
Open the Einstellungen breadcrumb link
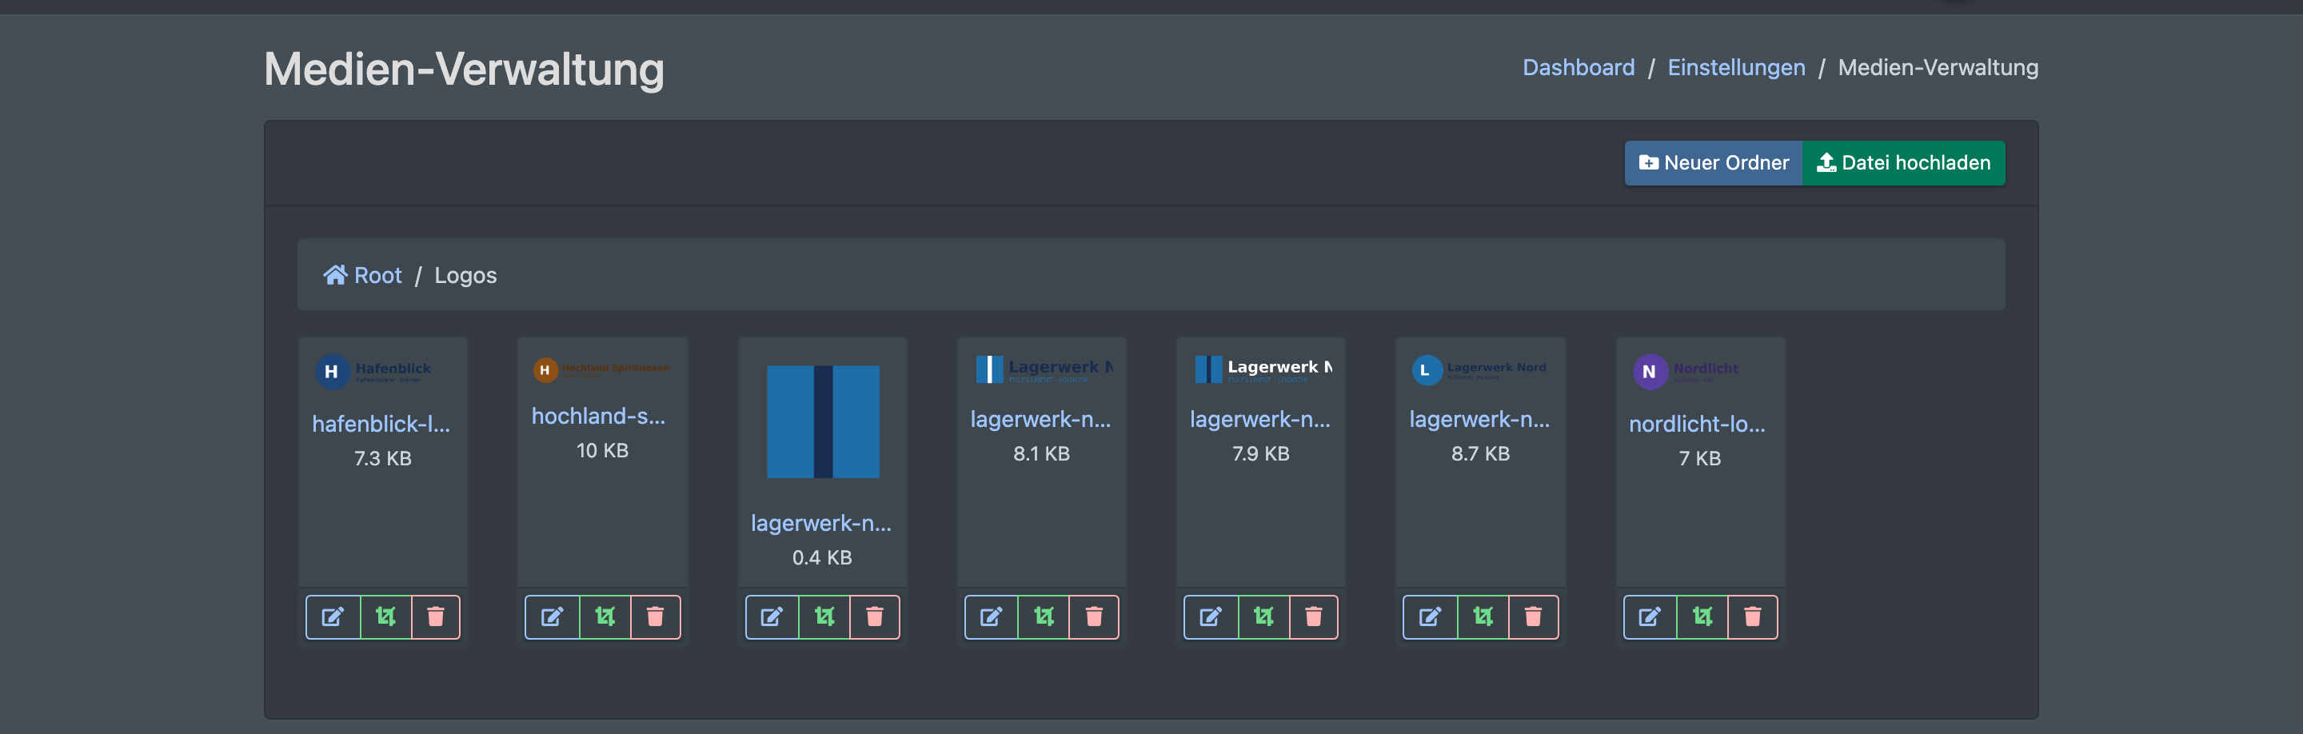pos(1736,67)
